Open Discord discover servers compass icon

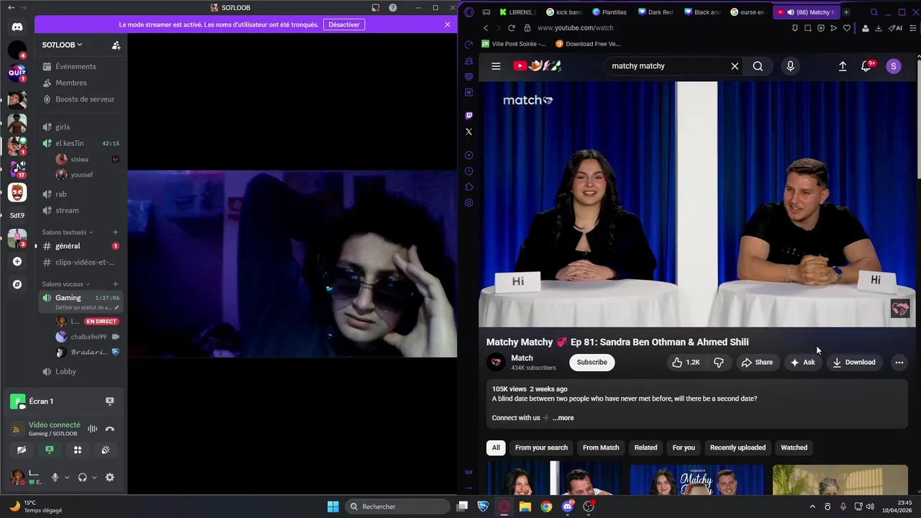click(x=17, y=284)
